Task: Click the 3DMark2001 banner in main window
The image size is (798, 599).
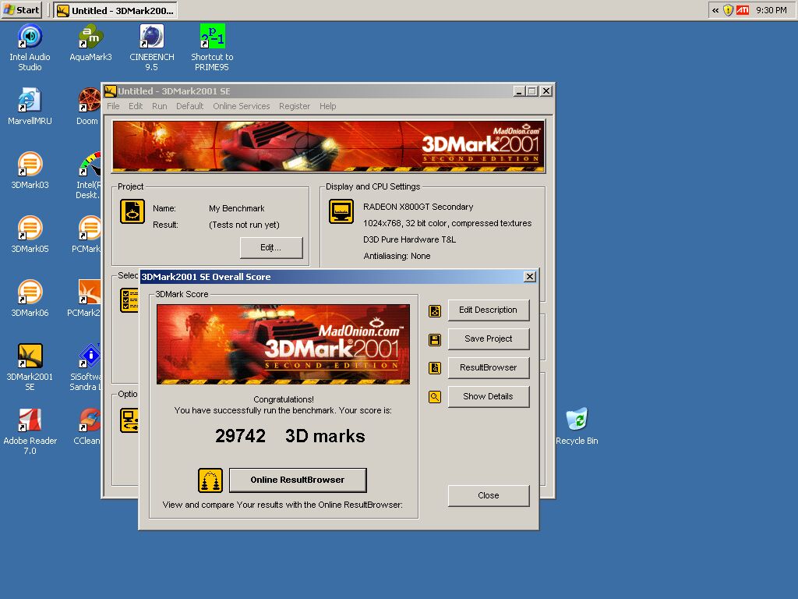Action: tap(328, 146)
